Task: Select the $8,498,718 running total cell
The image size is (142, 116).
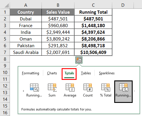Action: coord(93,45)
